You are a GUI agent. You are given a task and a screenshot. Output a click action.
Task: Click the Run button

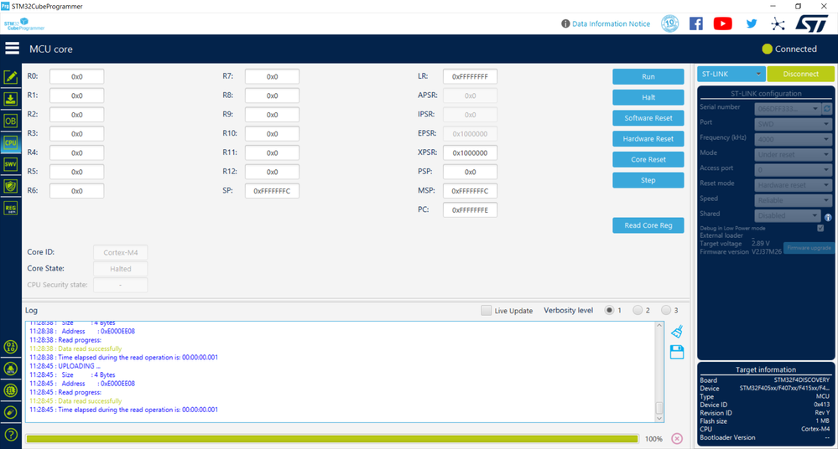click(x=648, y=76)
